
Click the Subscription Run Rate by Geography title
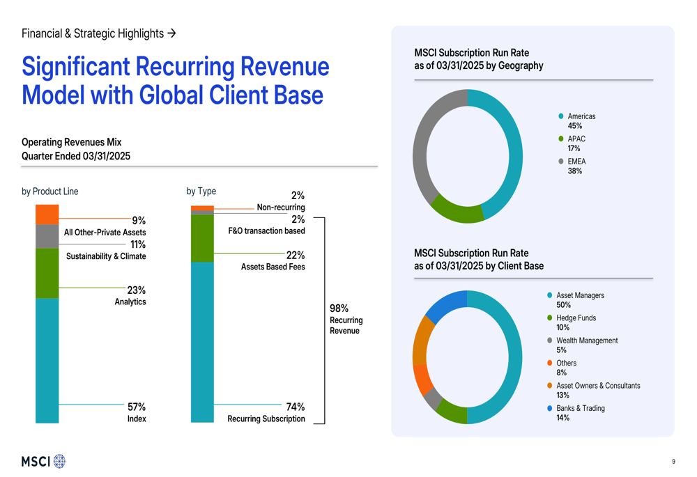coord(479,59)
